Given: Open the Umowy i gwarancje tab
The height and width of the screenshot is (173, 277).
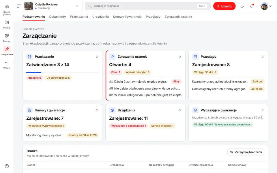Looking at the screenshot, I should coord(127,17).
